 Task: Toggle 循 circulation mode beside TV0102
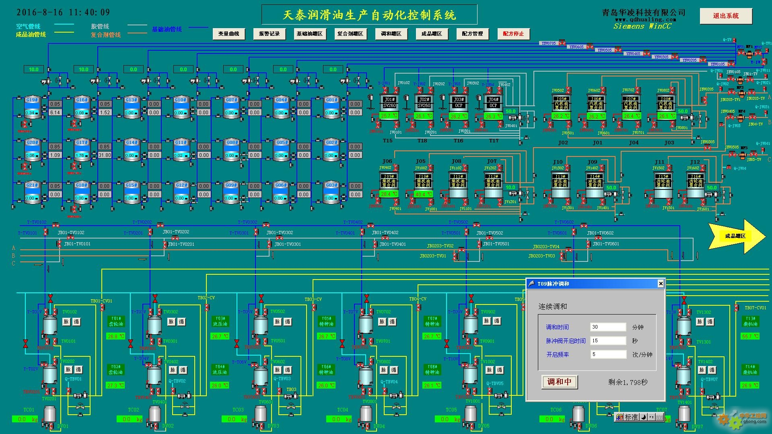[x=76, y=322]
